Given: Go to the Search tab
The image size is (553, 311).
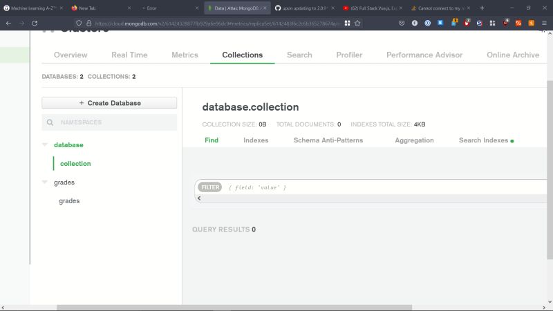Looking at the screenshot, I should tap(299, 55).
